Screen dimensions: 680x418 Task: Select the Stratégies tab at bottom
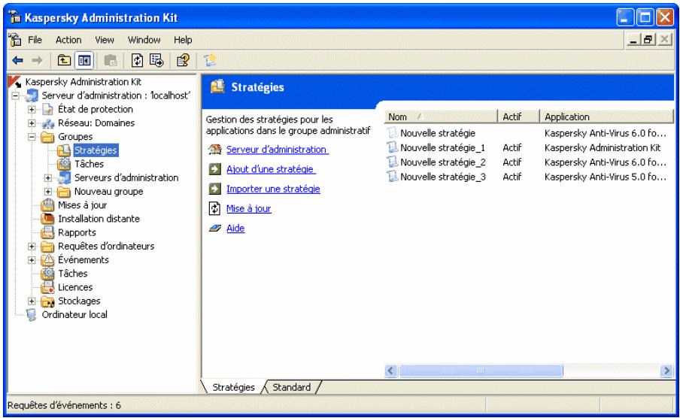(233, 387)
